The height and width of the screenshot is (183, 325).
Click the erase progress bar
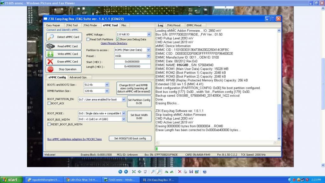(218, 148)
